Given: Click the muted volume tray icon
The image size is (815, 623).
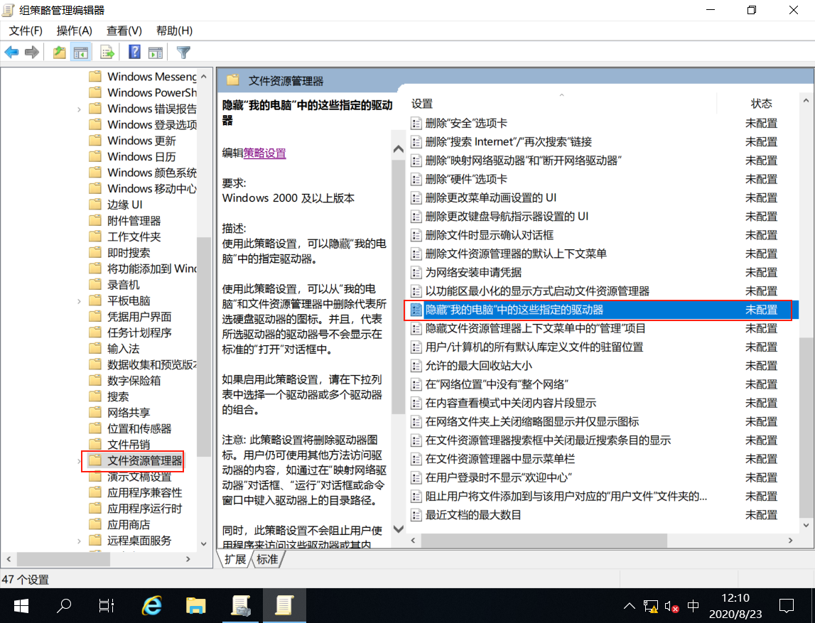Looking at the screenshot, I should (671, 607).
